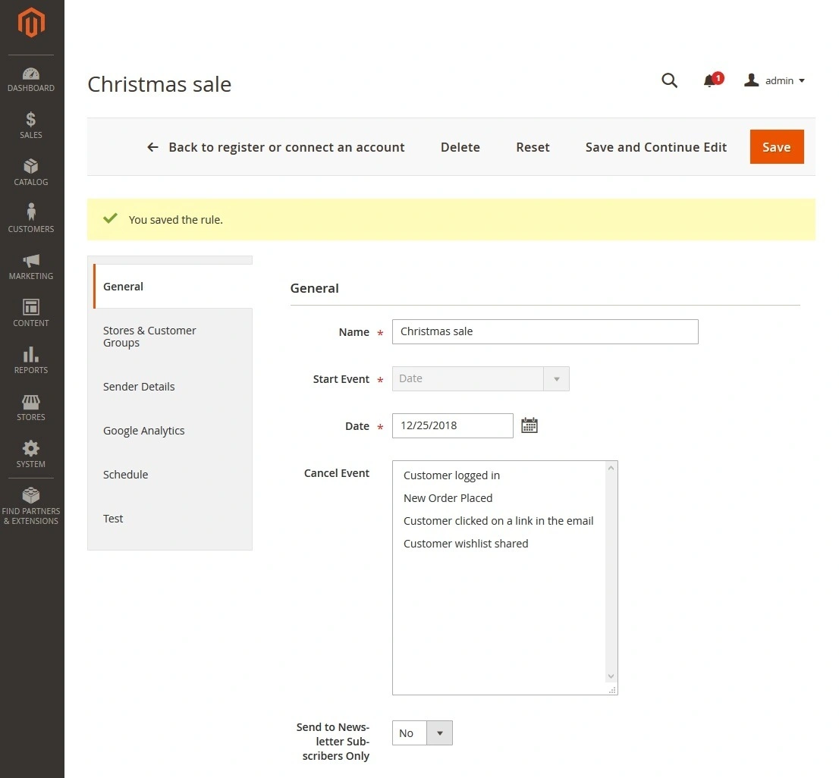Select Customer wishlist shared cancel event

(466, 544)
